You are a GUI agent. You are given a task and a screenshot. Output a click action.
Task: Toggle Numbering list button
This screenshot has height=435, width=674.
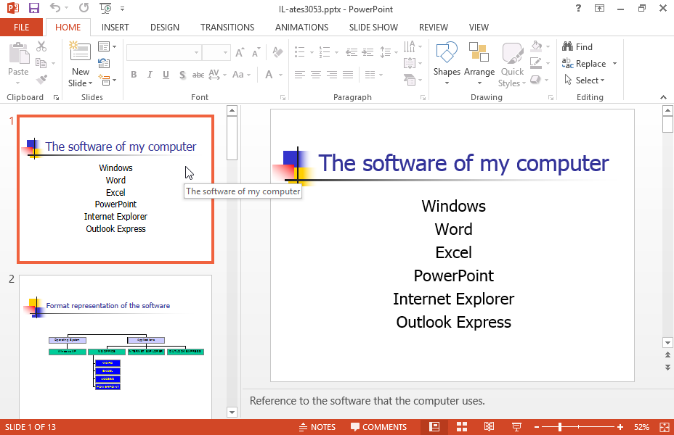coord(325,52)
